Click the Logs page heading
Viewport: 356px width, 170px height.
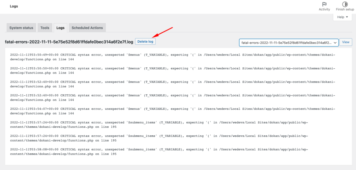(x=14, y=6)
